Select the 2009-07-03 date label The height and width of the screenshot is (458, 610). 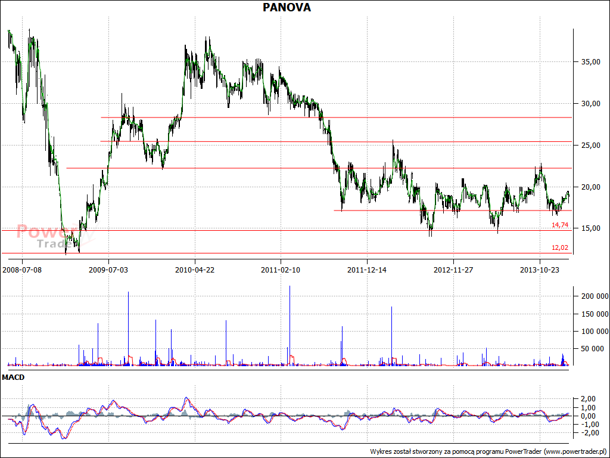(x=108, y=270)
